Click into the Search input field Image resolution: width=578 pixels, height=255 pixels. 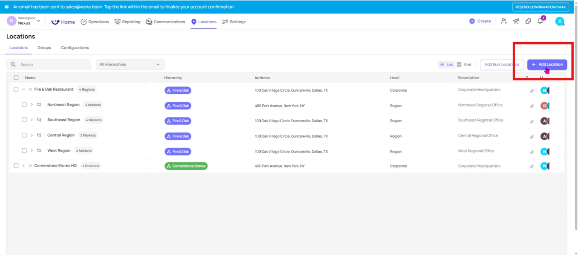tap(53, 65)
